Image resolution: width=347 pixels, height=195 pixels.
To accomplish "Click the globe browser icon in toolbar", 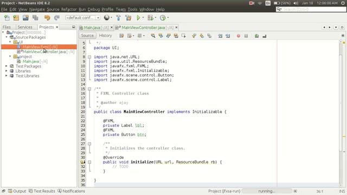I will pyautogui.click(x=107, y=17).
